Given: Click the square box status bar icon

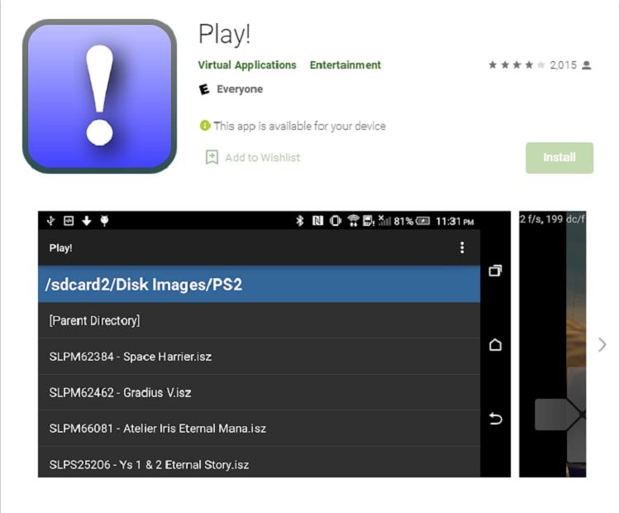Looking at the screenshot, I should [x=69, y=220].
